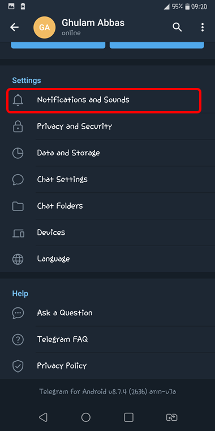Go to Data and Storage

[107, 153]
